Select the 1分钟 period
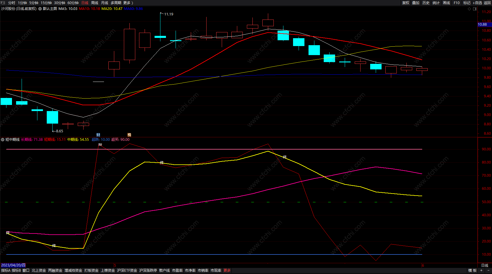The image size is (492, 274). (x=22, y=3)
